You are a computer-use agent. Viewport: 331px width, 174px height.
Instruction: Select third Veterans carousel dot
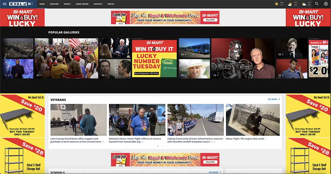click(167, 146)
